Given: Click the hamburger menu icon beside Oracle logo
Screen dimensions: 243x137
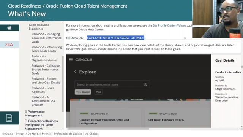Looking at the screenshot, I should click(x=71, y=60).
